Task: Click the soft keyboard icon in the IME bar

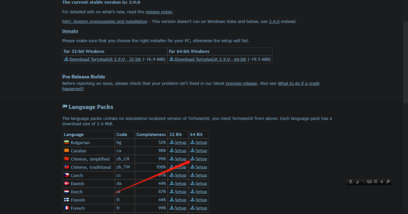Action: pyautogui.click(x=369, y=182)
